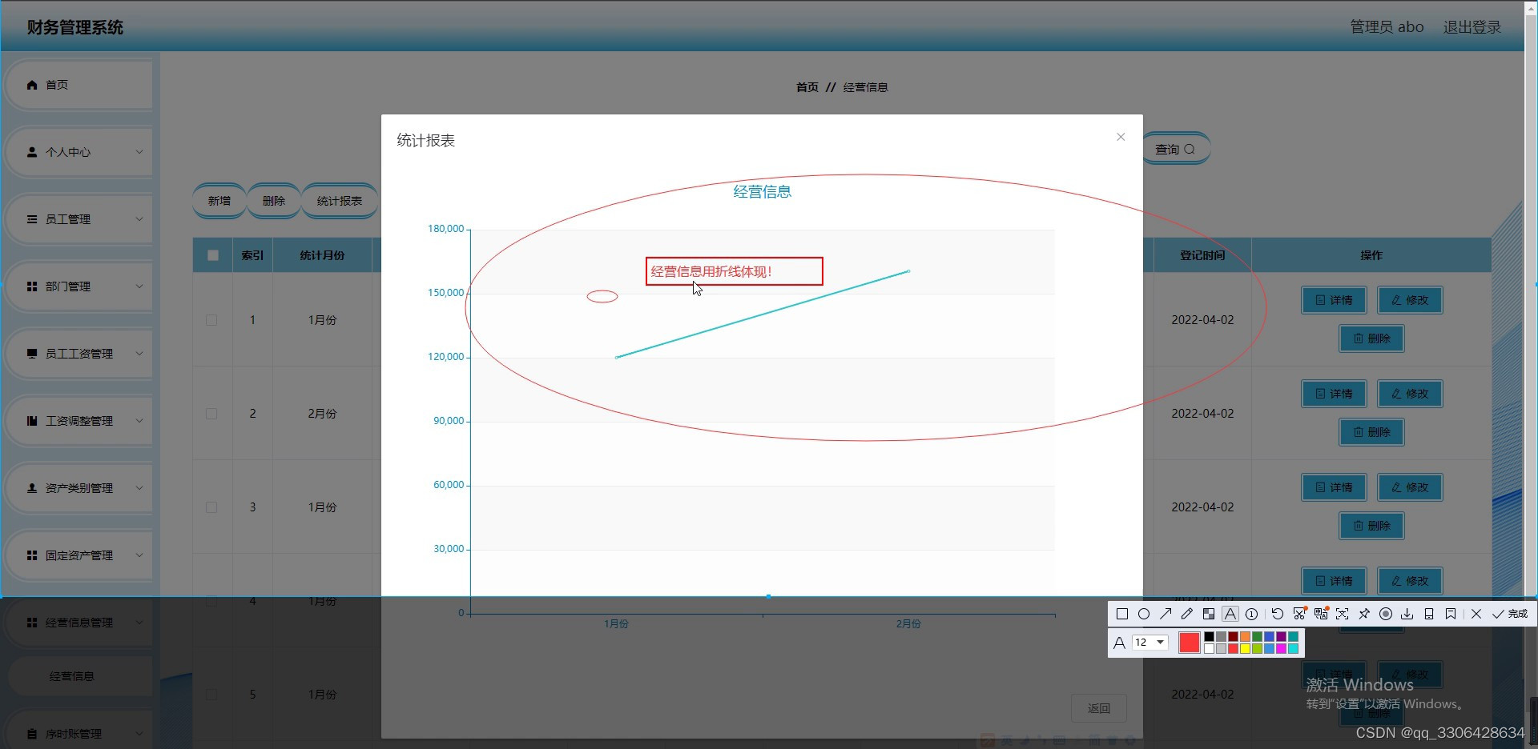
Task: Select the numbered step marker tool
Action: (1251, 614)
